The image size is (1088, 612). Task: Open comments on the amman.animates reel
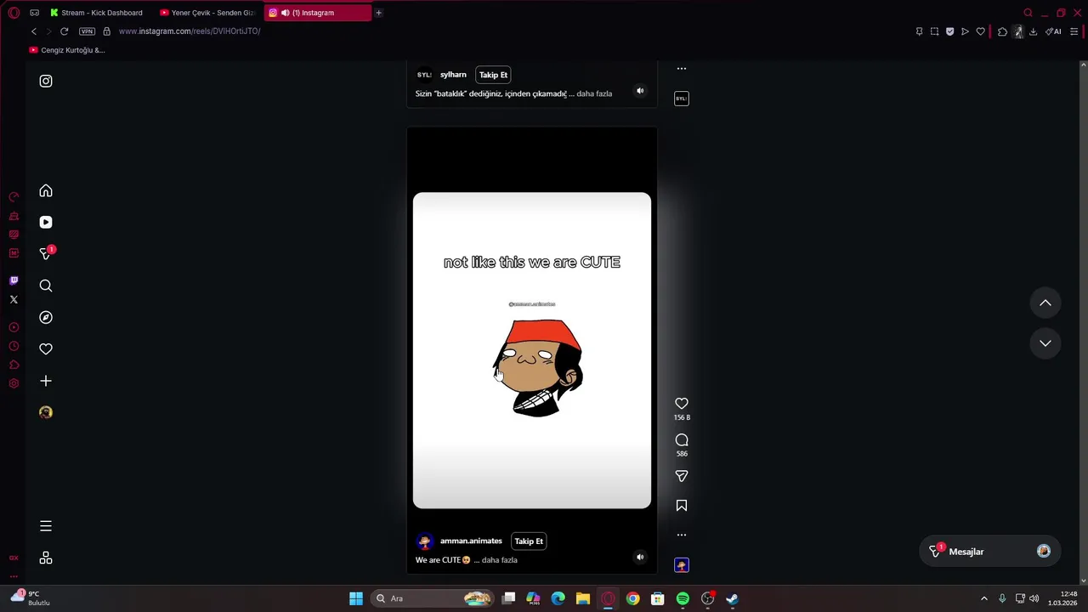[682, 440]
